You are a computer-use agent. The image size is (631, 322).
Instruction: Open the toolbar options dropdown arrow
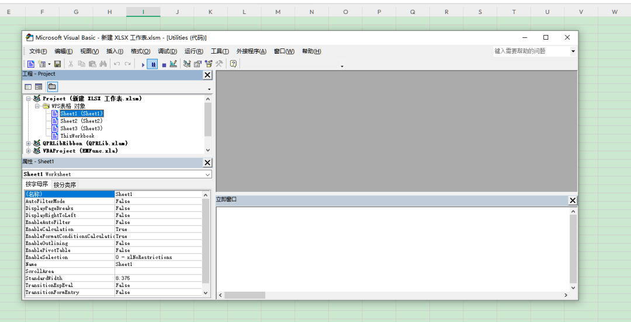[x=342, y=66]
